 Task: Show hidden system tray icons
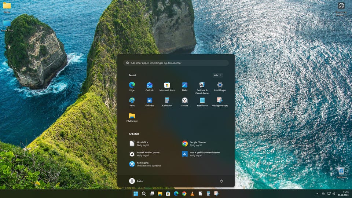click(x=317, y=194)
